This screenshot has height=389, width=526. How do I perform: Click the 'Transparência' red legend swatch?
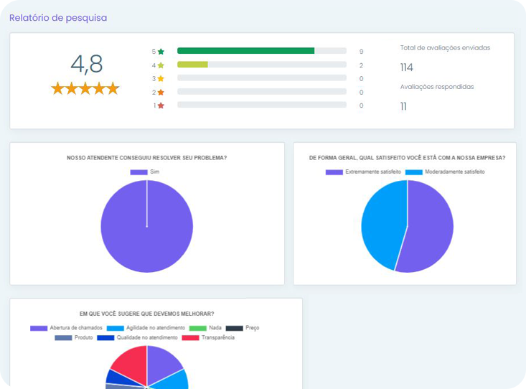point(190,337)
